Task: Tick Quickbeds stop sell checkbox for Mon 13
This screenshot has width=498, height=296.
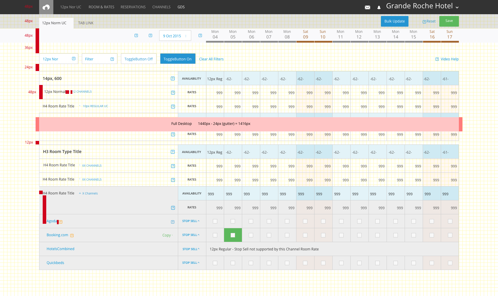Action: 378,263
